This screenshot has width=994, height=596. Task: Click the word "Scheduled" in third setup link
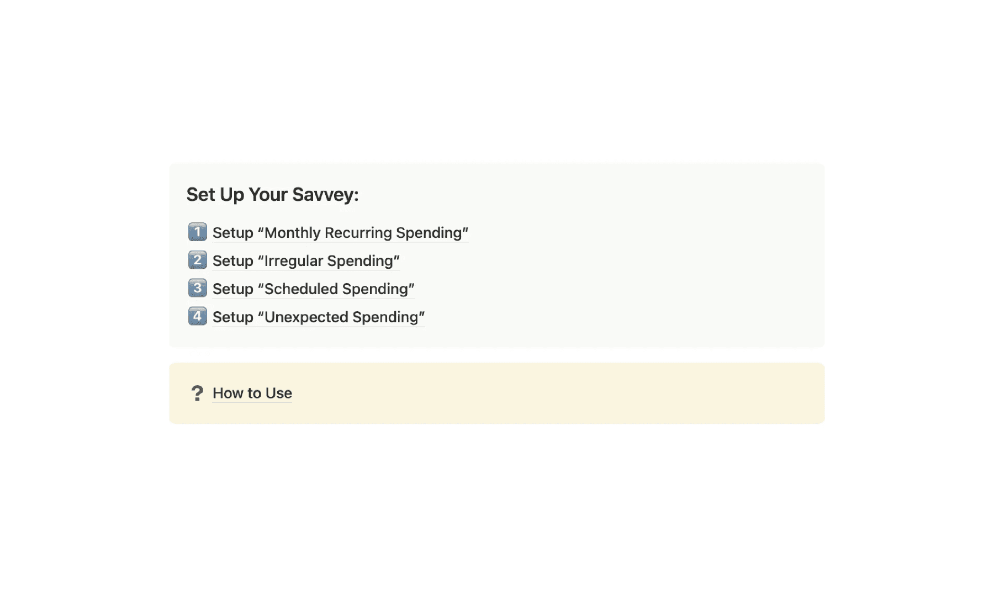tap(301, 289)
